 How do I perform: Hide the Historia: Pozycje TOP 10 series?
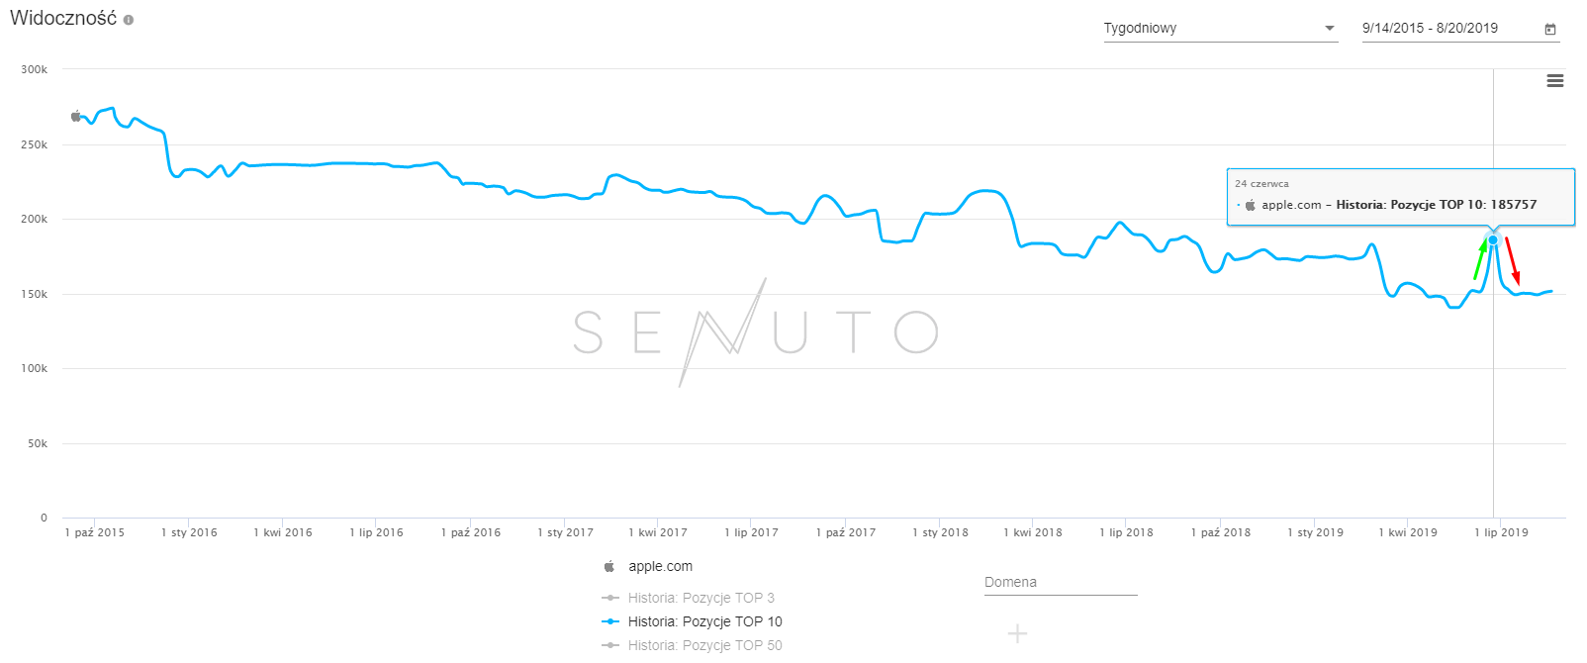704,621
